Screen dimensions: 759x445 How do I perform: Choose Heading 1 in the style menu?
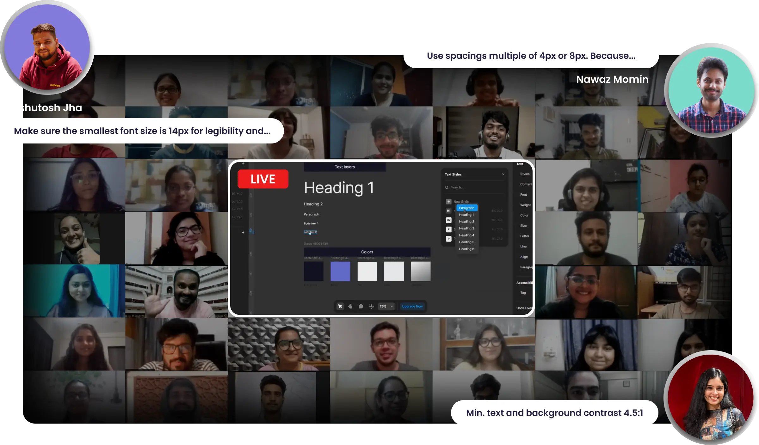pos(466,215)
